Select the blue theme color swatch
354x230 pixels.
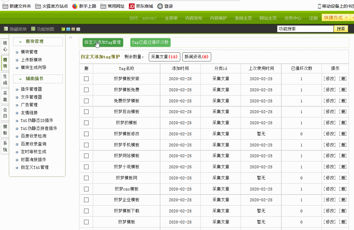click(68, 29)
